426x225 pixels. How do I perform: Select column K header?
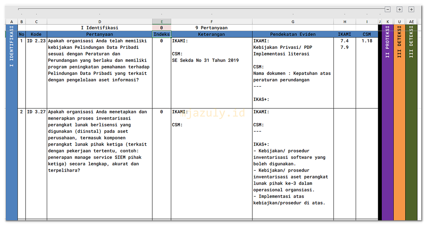388,22
